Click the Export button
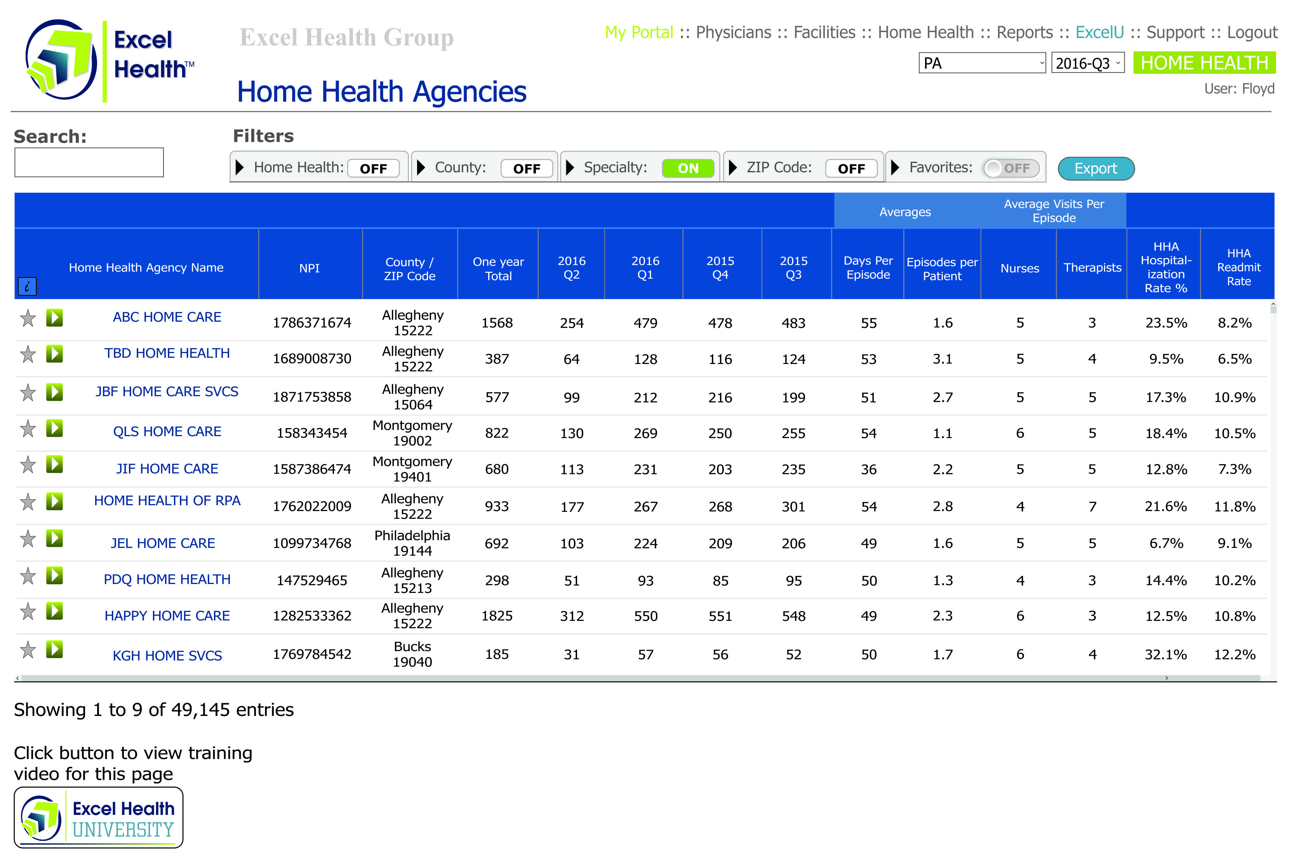The width and height of the screenshot is (1299, 863). [1095, 168]
